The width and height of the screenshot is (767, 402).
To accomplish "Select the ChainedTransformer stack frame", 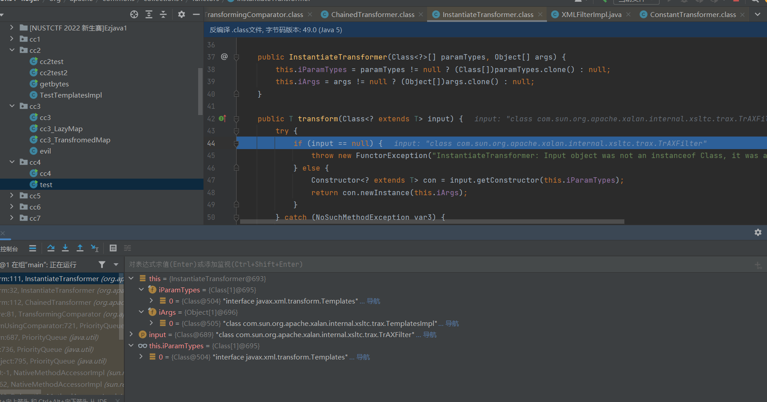I will [62, 302].
